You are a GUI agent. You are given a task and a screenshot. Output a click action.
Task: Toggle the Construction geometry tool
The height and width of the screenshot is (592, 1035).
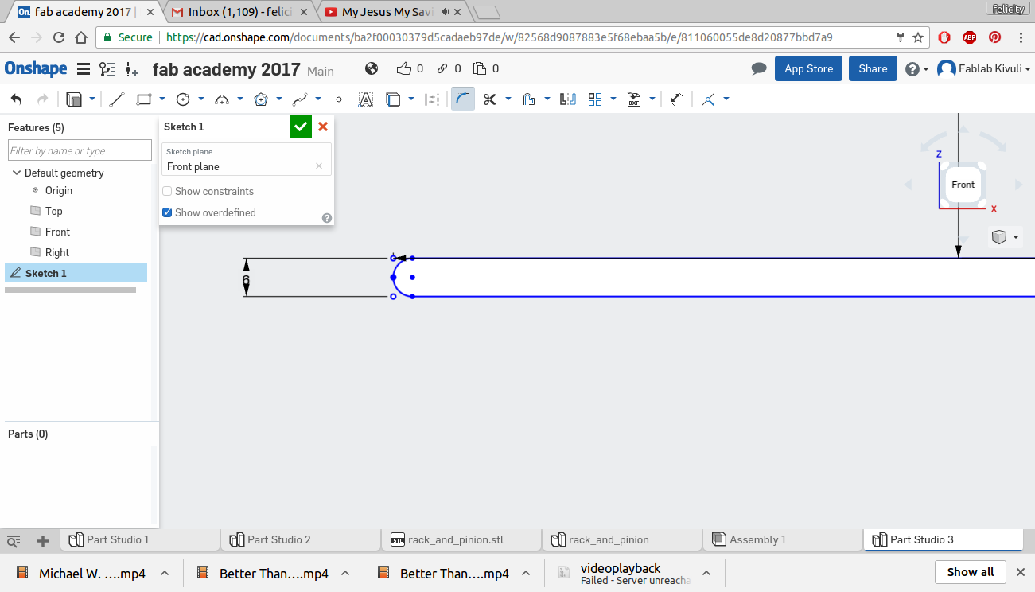(x=432, y=99)
